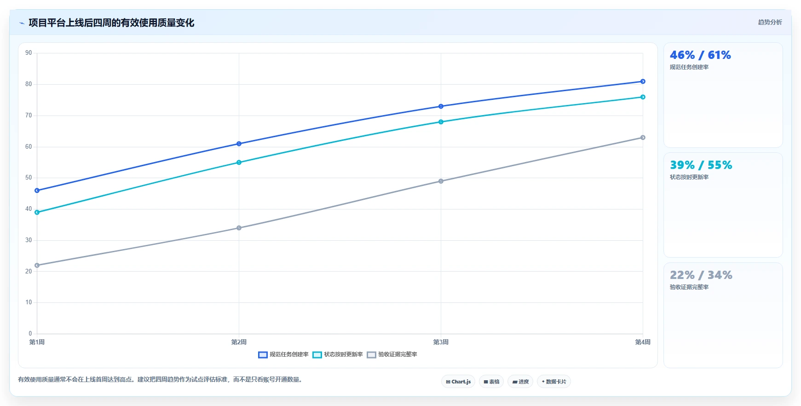The width and height of the screenshot is (801, 406).
Task: Click the 80 y-axis tick label
Action: [x=29, y=84]
